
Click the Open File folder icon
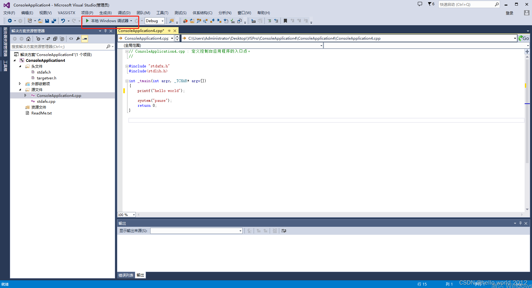[x=40, y=21]
